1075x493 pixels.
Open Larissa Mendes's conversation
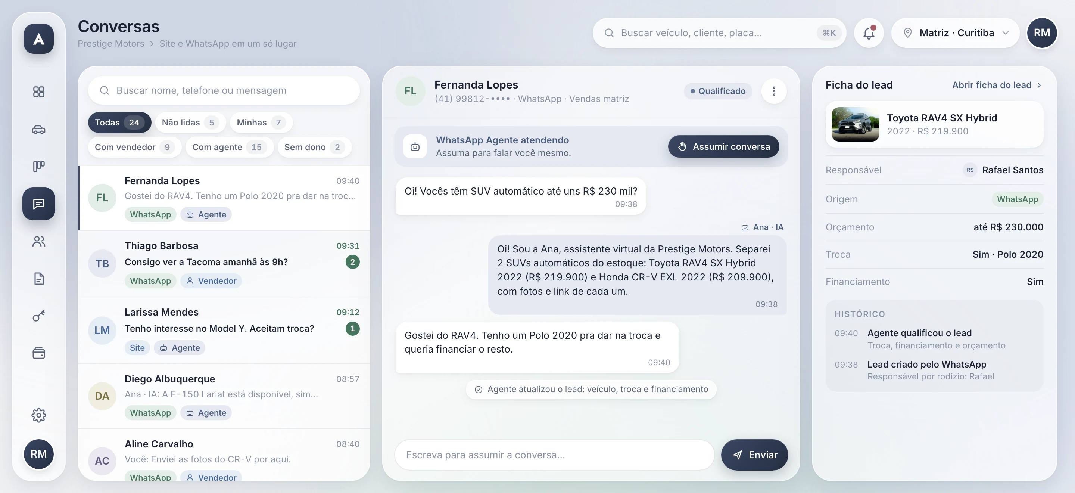pos(224,330)
